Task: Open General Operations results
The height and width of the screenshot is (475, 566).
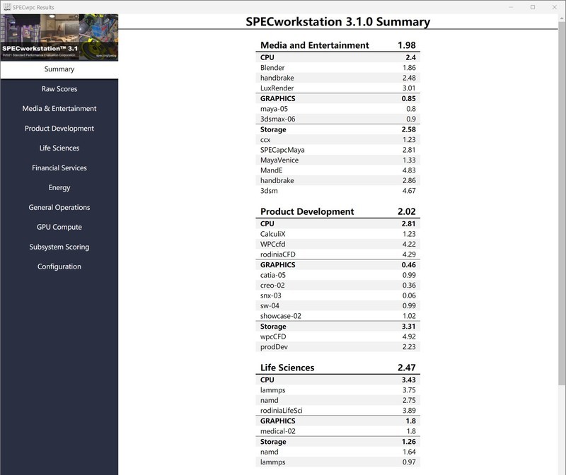Action: (59, 207)
